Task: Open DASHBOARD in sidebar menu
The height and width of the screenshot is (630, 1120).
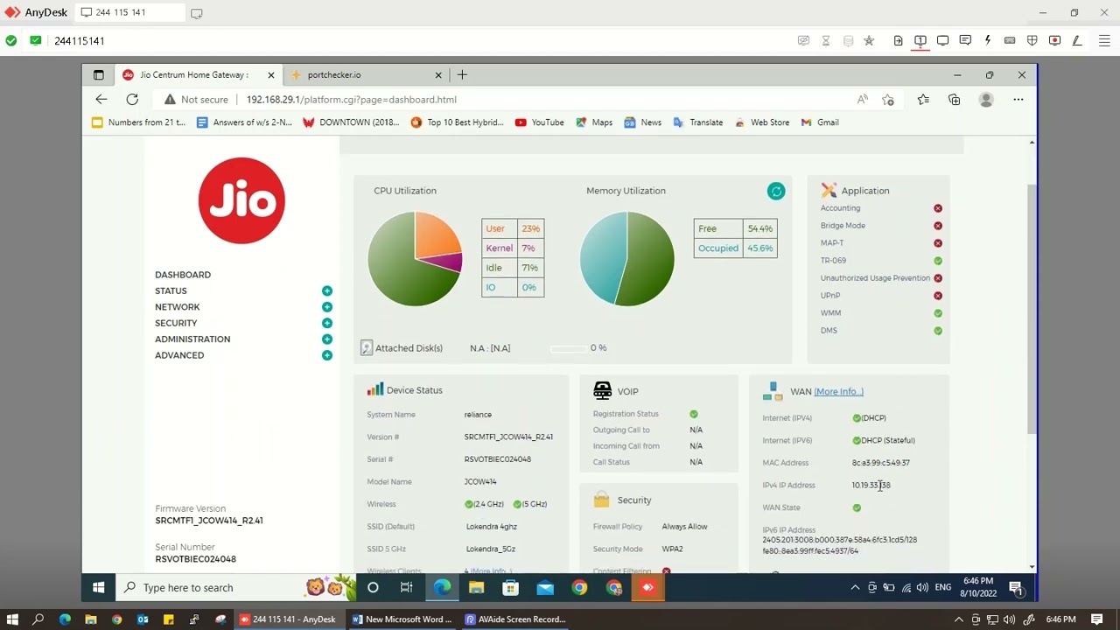Action: tap(183, 275)
